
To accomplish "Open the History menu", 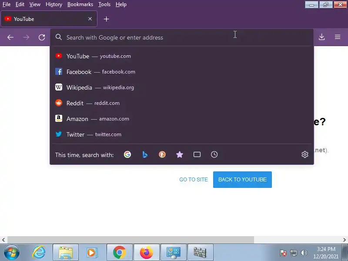I will (54, 4).
